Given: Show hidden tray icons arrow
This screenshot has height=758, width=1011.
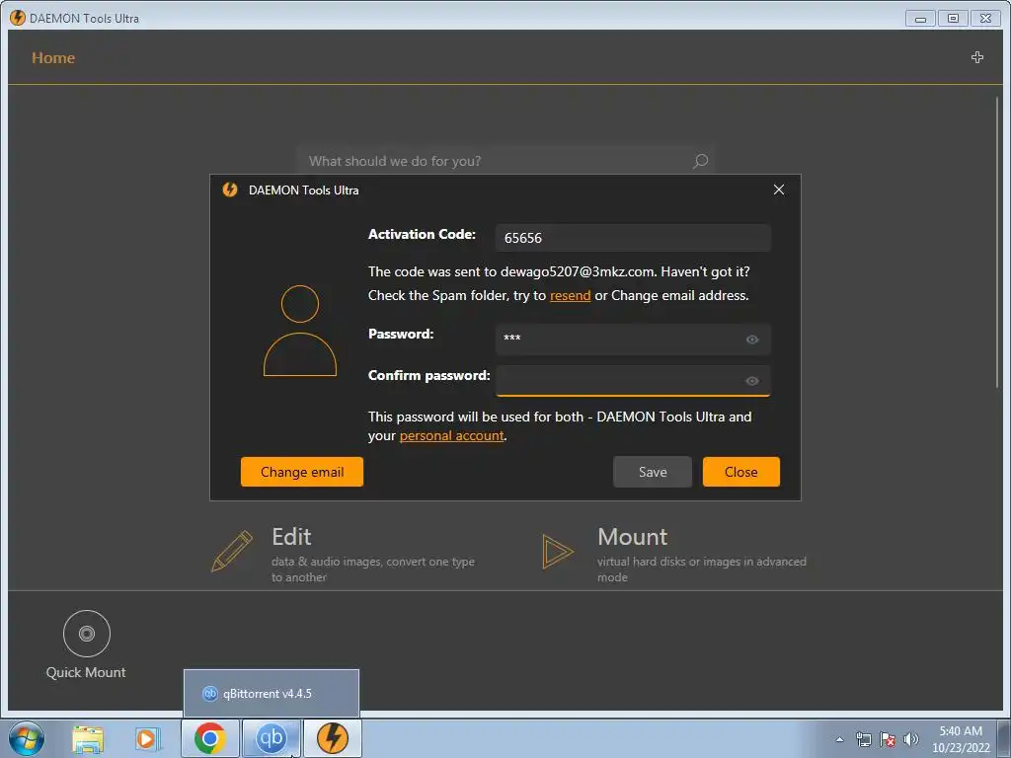Looking at the screenshot, I should click(x=839, y=739).
